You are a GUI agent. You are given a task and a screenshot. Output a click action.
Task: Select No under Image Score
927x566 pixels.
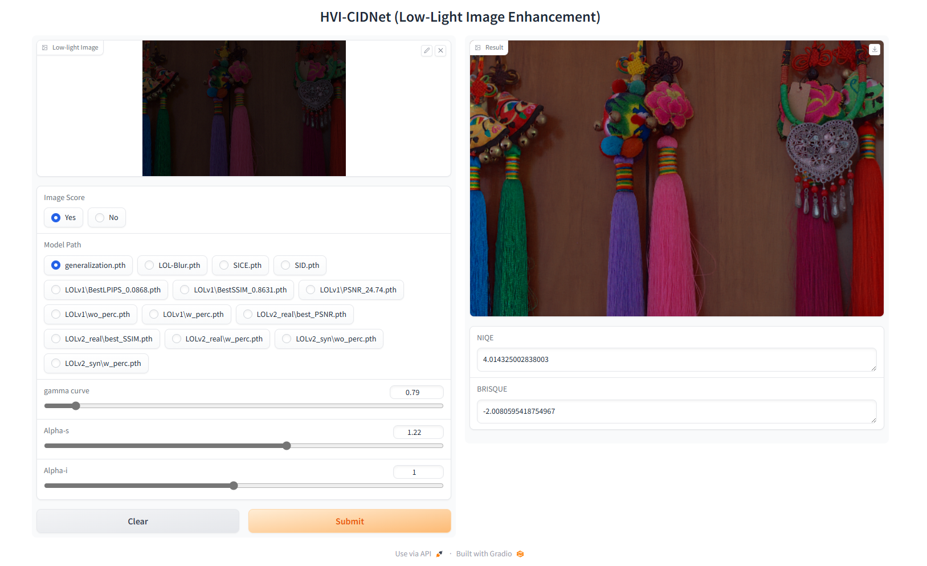[x=107, y=217]
